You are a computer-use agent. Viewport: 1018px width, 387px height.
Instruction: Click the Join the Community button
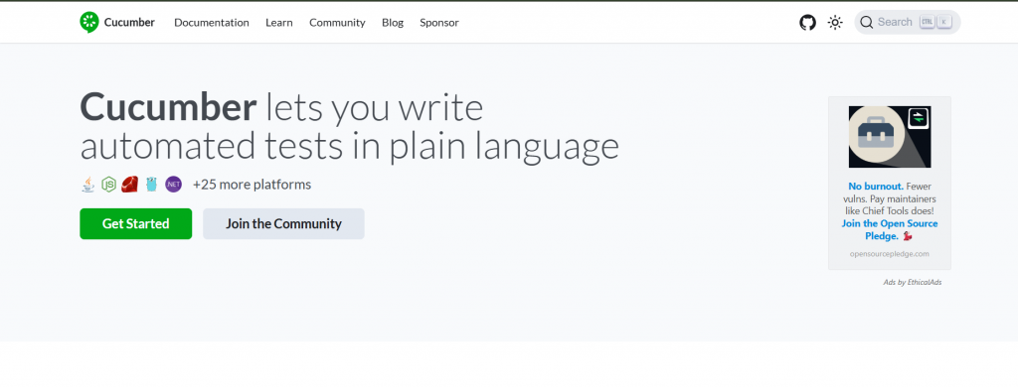tap(283, 223)
